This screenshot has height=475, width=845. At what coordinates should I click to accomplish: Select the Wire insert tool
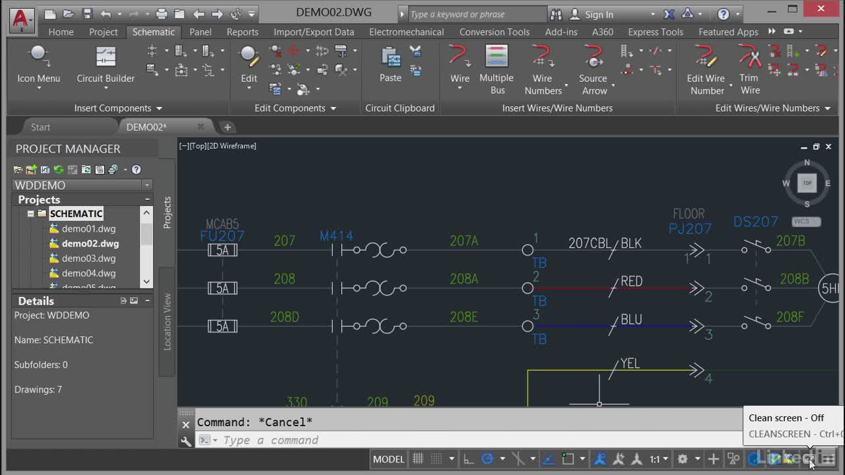tap(460, 65)
